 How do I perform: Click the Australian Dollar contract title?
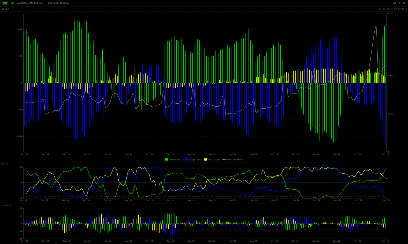43,3
